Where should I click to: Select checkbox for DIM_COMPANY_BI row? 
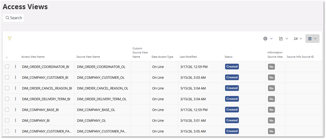[7, 120]
